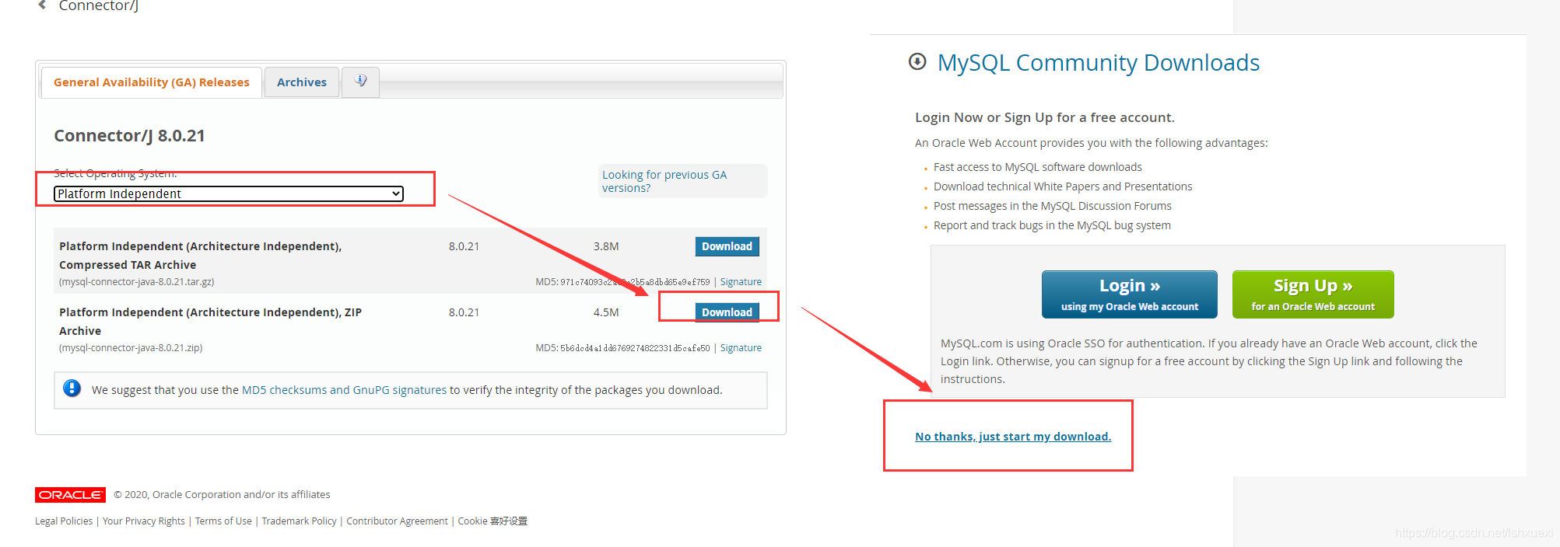1560x547 pixels.
Task: Click the back arrow beside Connector/J
Action: point(42,5)
